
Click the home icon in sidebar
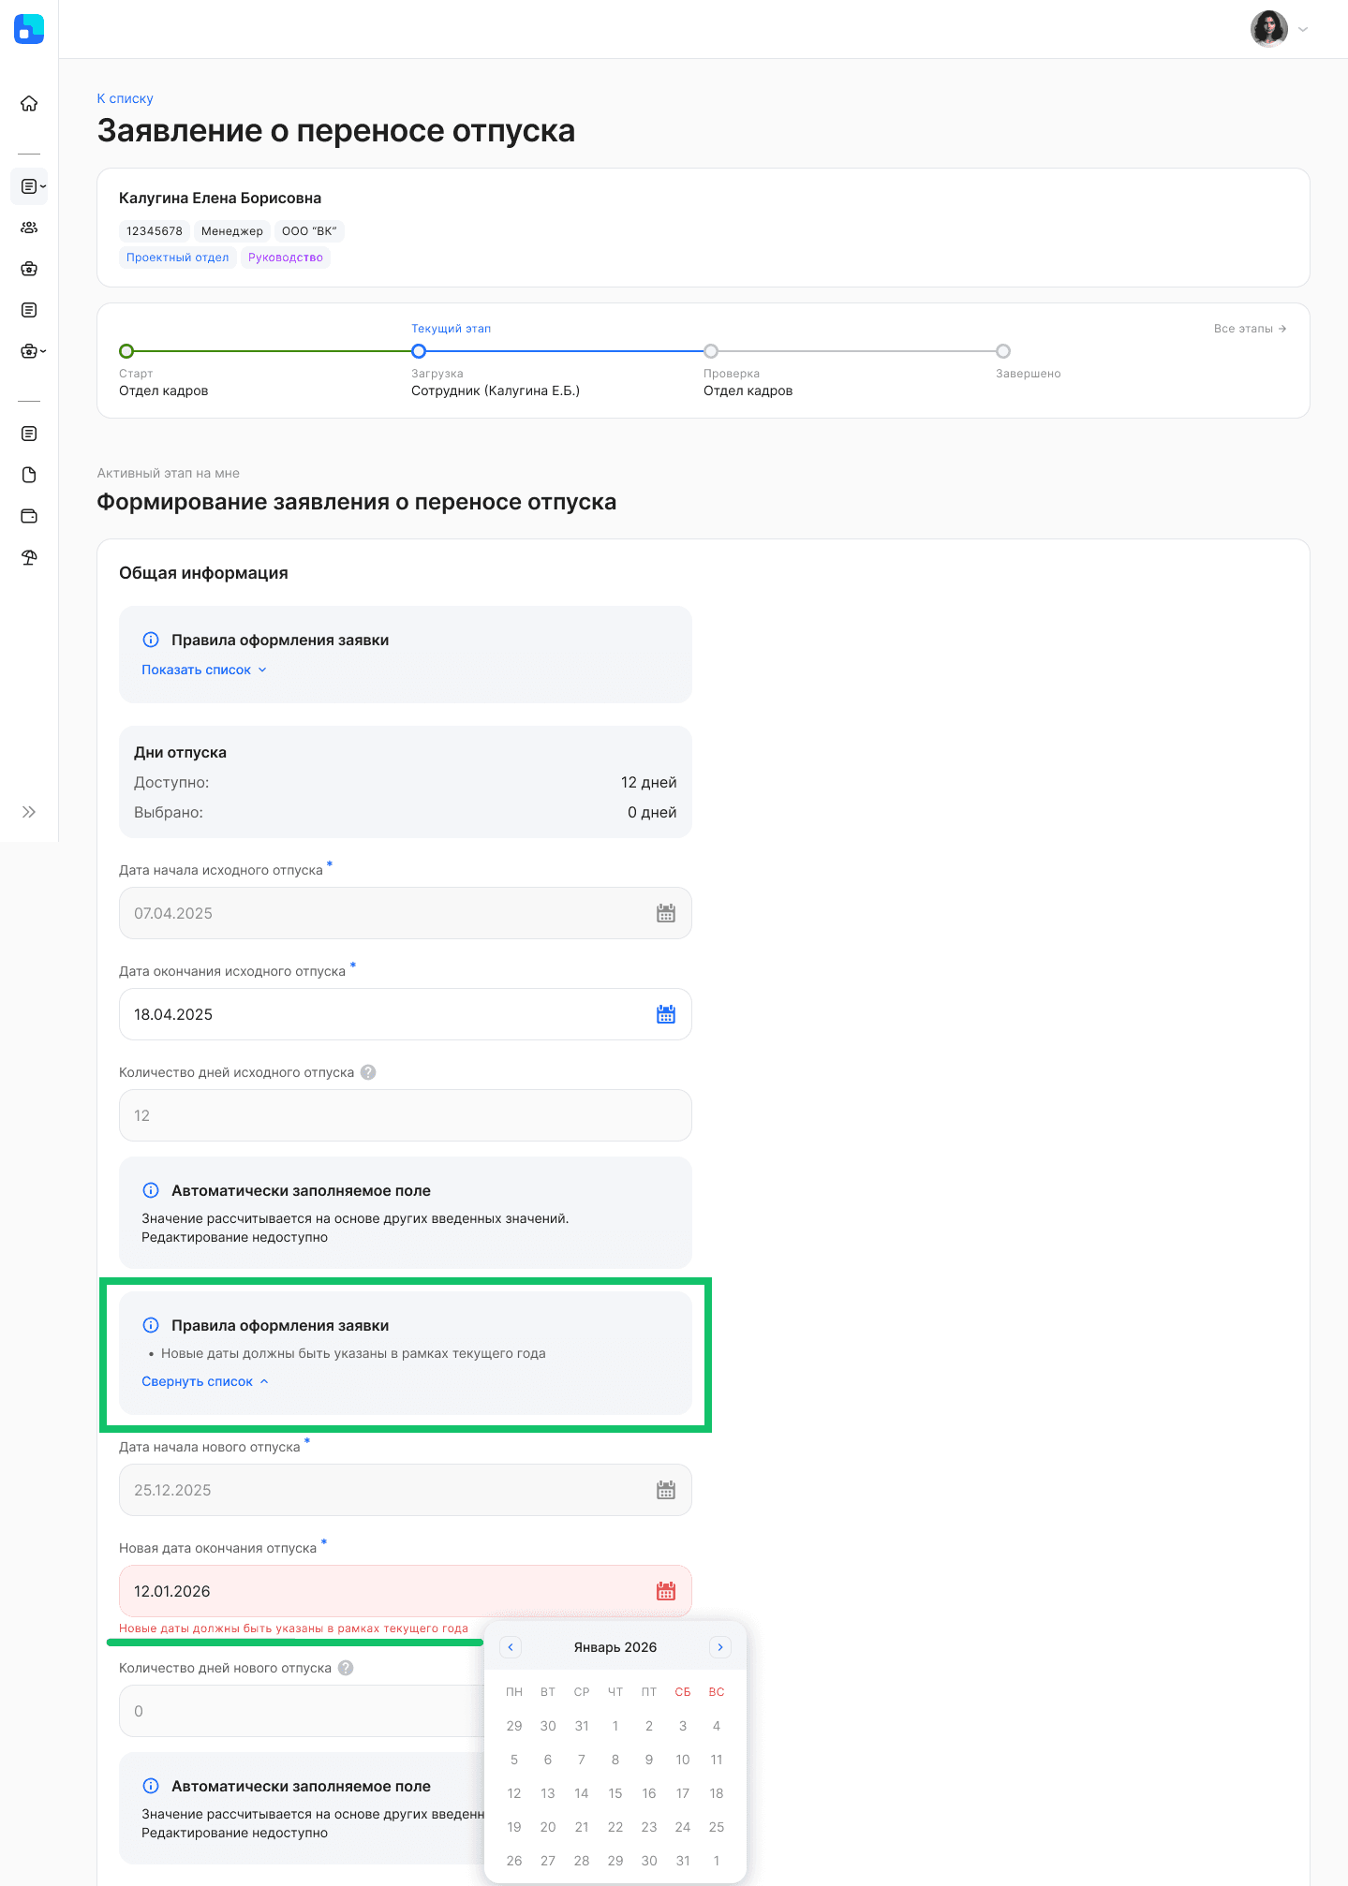click(x=29, y=103)
